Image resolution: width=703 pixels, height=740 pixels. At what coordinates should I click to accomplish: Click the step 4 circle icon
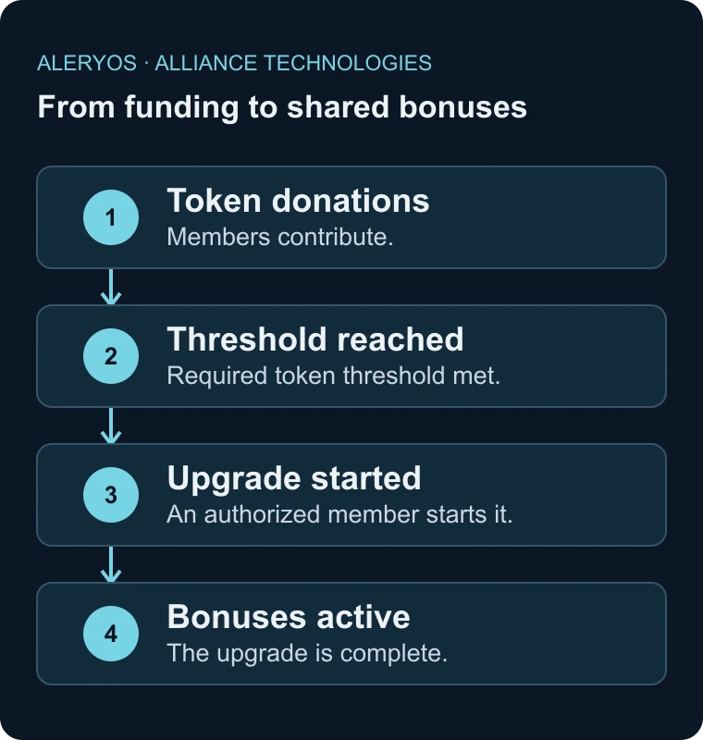pos(111,634)
